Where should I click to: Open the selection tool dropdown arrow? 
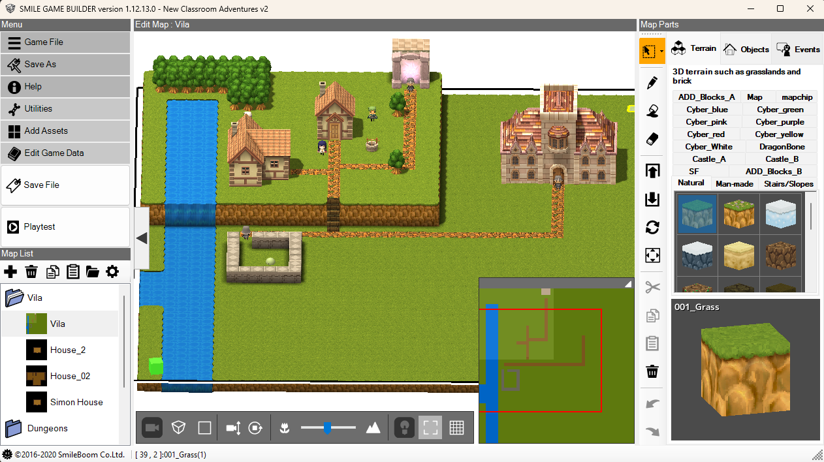coord(661,51)
